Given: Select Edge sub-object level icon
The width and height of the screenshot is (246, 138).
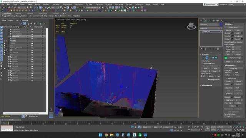Looking at the screenshot, I should click(x=207, y=58).
